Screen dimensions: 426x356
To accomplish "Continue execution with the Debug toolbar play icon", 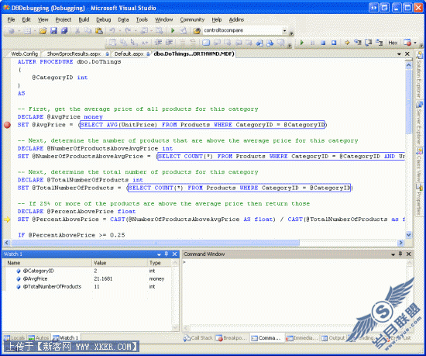I will pyautogui.click(x=301, y=43).
